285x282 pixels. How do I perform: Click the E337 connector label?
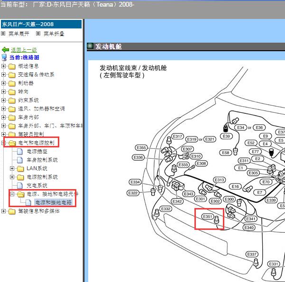[x=252, y=254]
